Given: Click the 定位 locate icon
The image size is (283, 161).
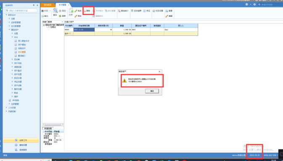Looking at the screenshot, I should 60,11.
